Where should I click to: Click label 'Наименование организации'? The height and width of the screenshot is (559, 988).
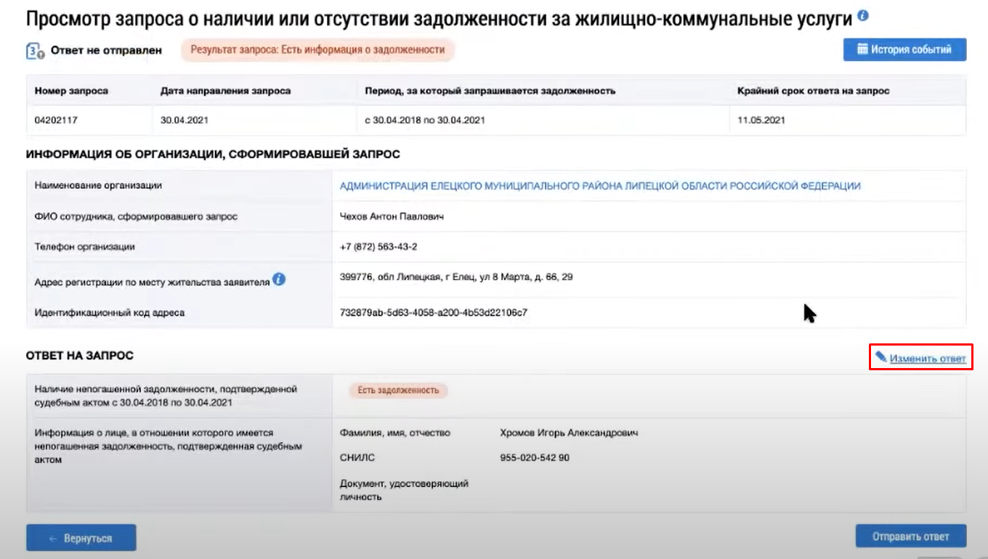click(x=98, y=186)
